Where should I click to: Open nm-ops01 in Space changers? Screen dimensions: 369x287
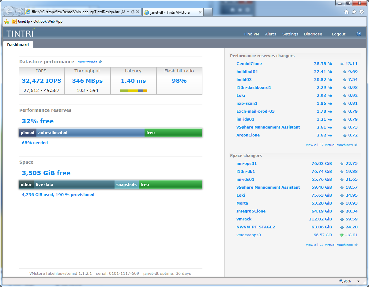tap(247, 164)
